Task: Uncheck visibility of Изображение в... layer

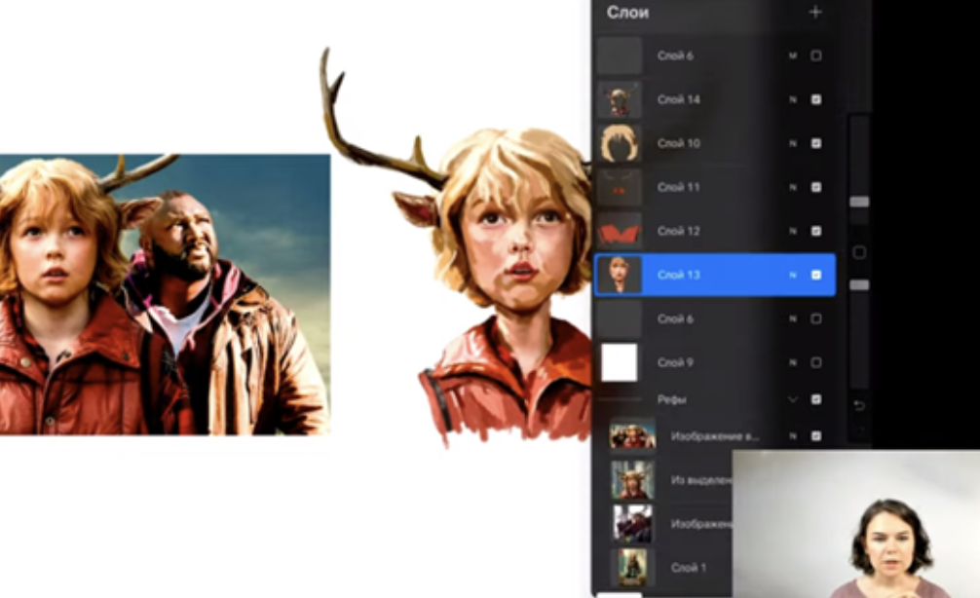Action: tap(816, 436)
